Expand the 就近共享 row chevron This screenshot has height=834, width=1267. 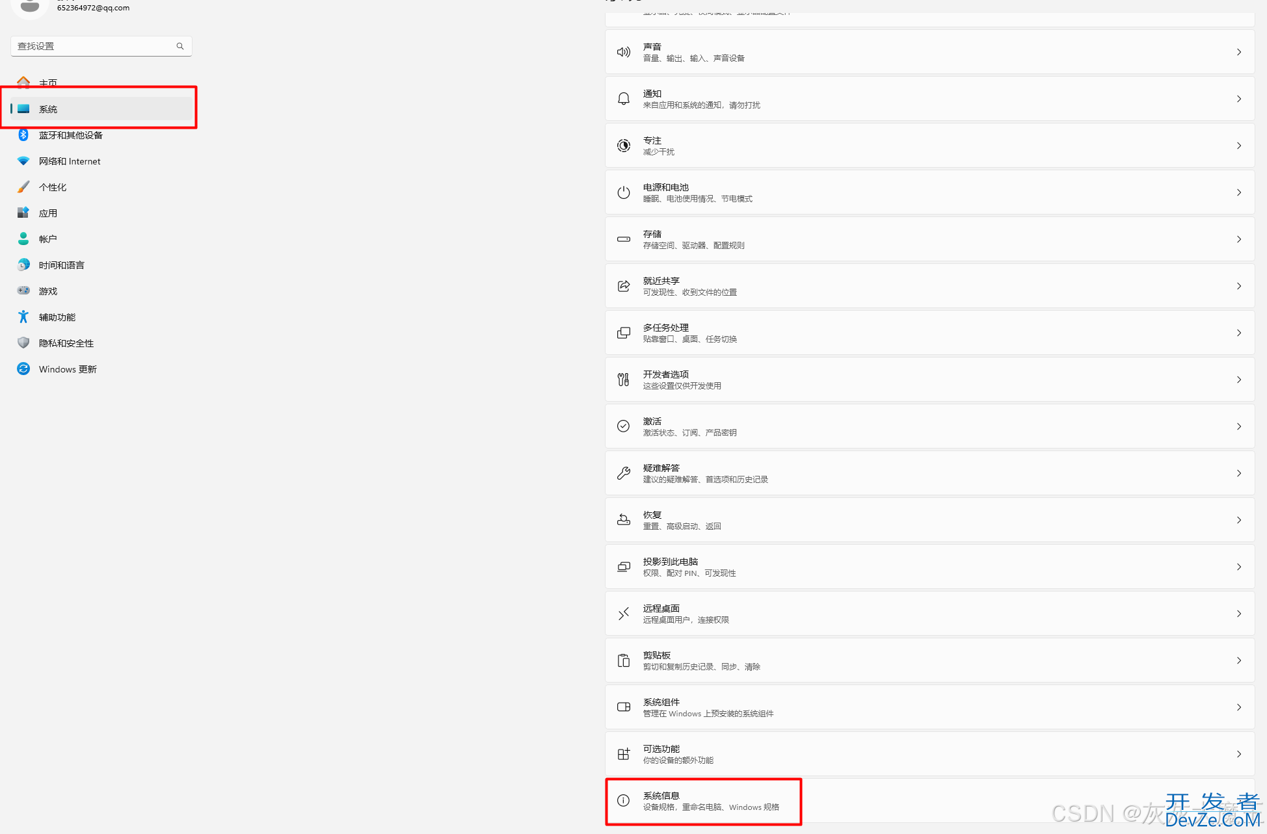point(1238,286)
